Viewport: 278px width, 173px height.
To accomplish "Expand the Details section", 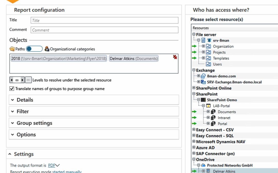I will (x=94, y=100).
